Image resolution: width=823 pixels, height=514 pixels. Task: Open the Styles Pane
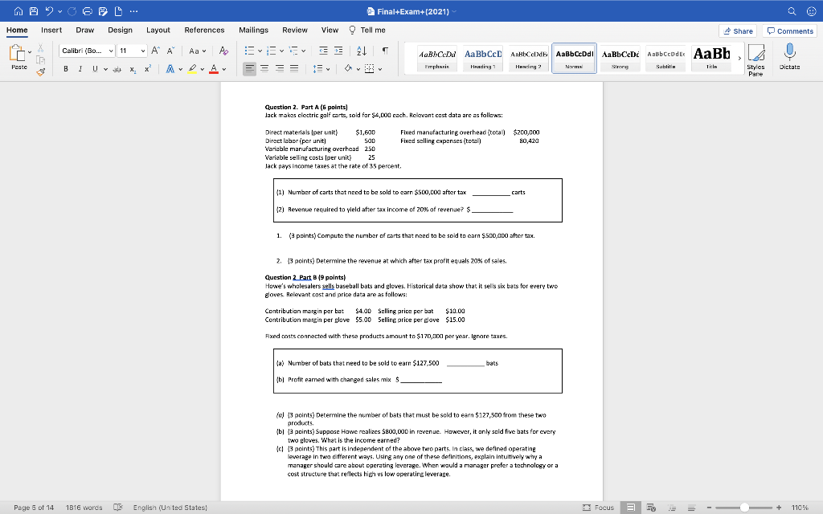755,59
